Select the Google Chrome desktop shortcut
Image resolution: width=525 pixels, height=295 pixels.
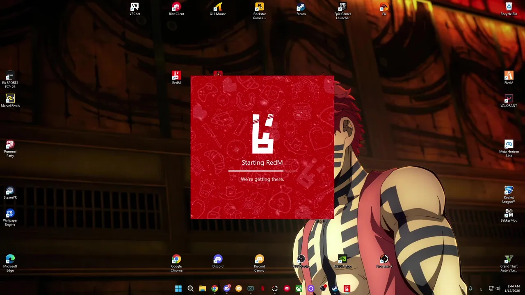coord(176,264)
